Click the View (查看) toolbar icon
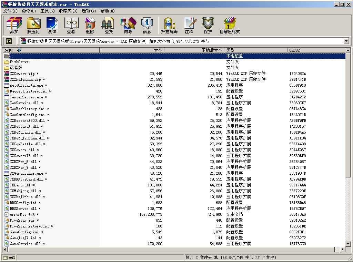Image resolution: width=353 pixels, height=262 pixels. pyautogui.click(x=71, y=25)
